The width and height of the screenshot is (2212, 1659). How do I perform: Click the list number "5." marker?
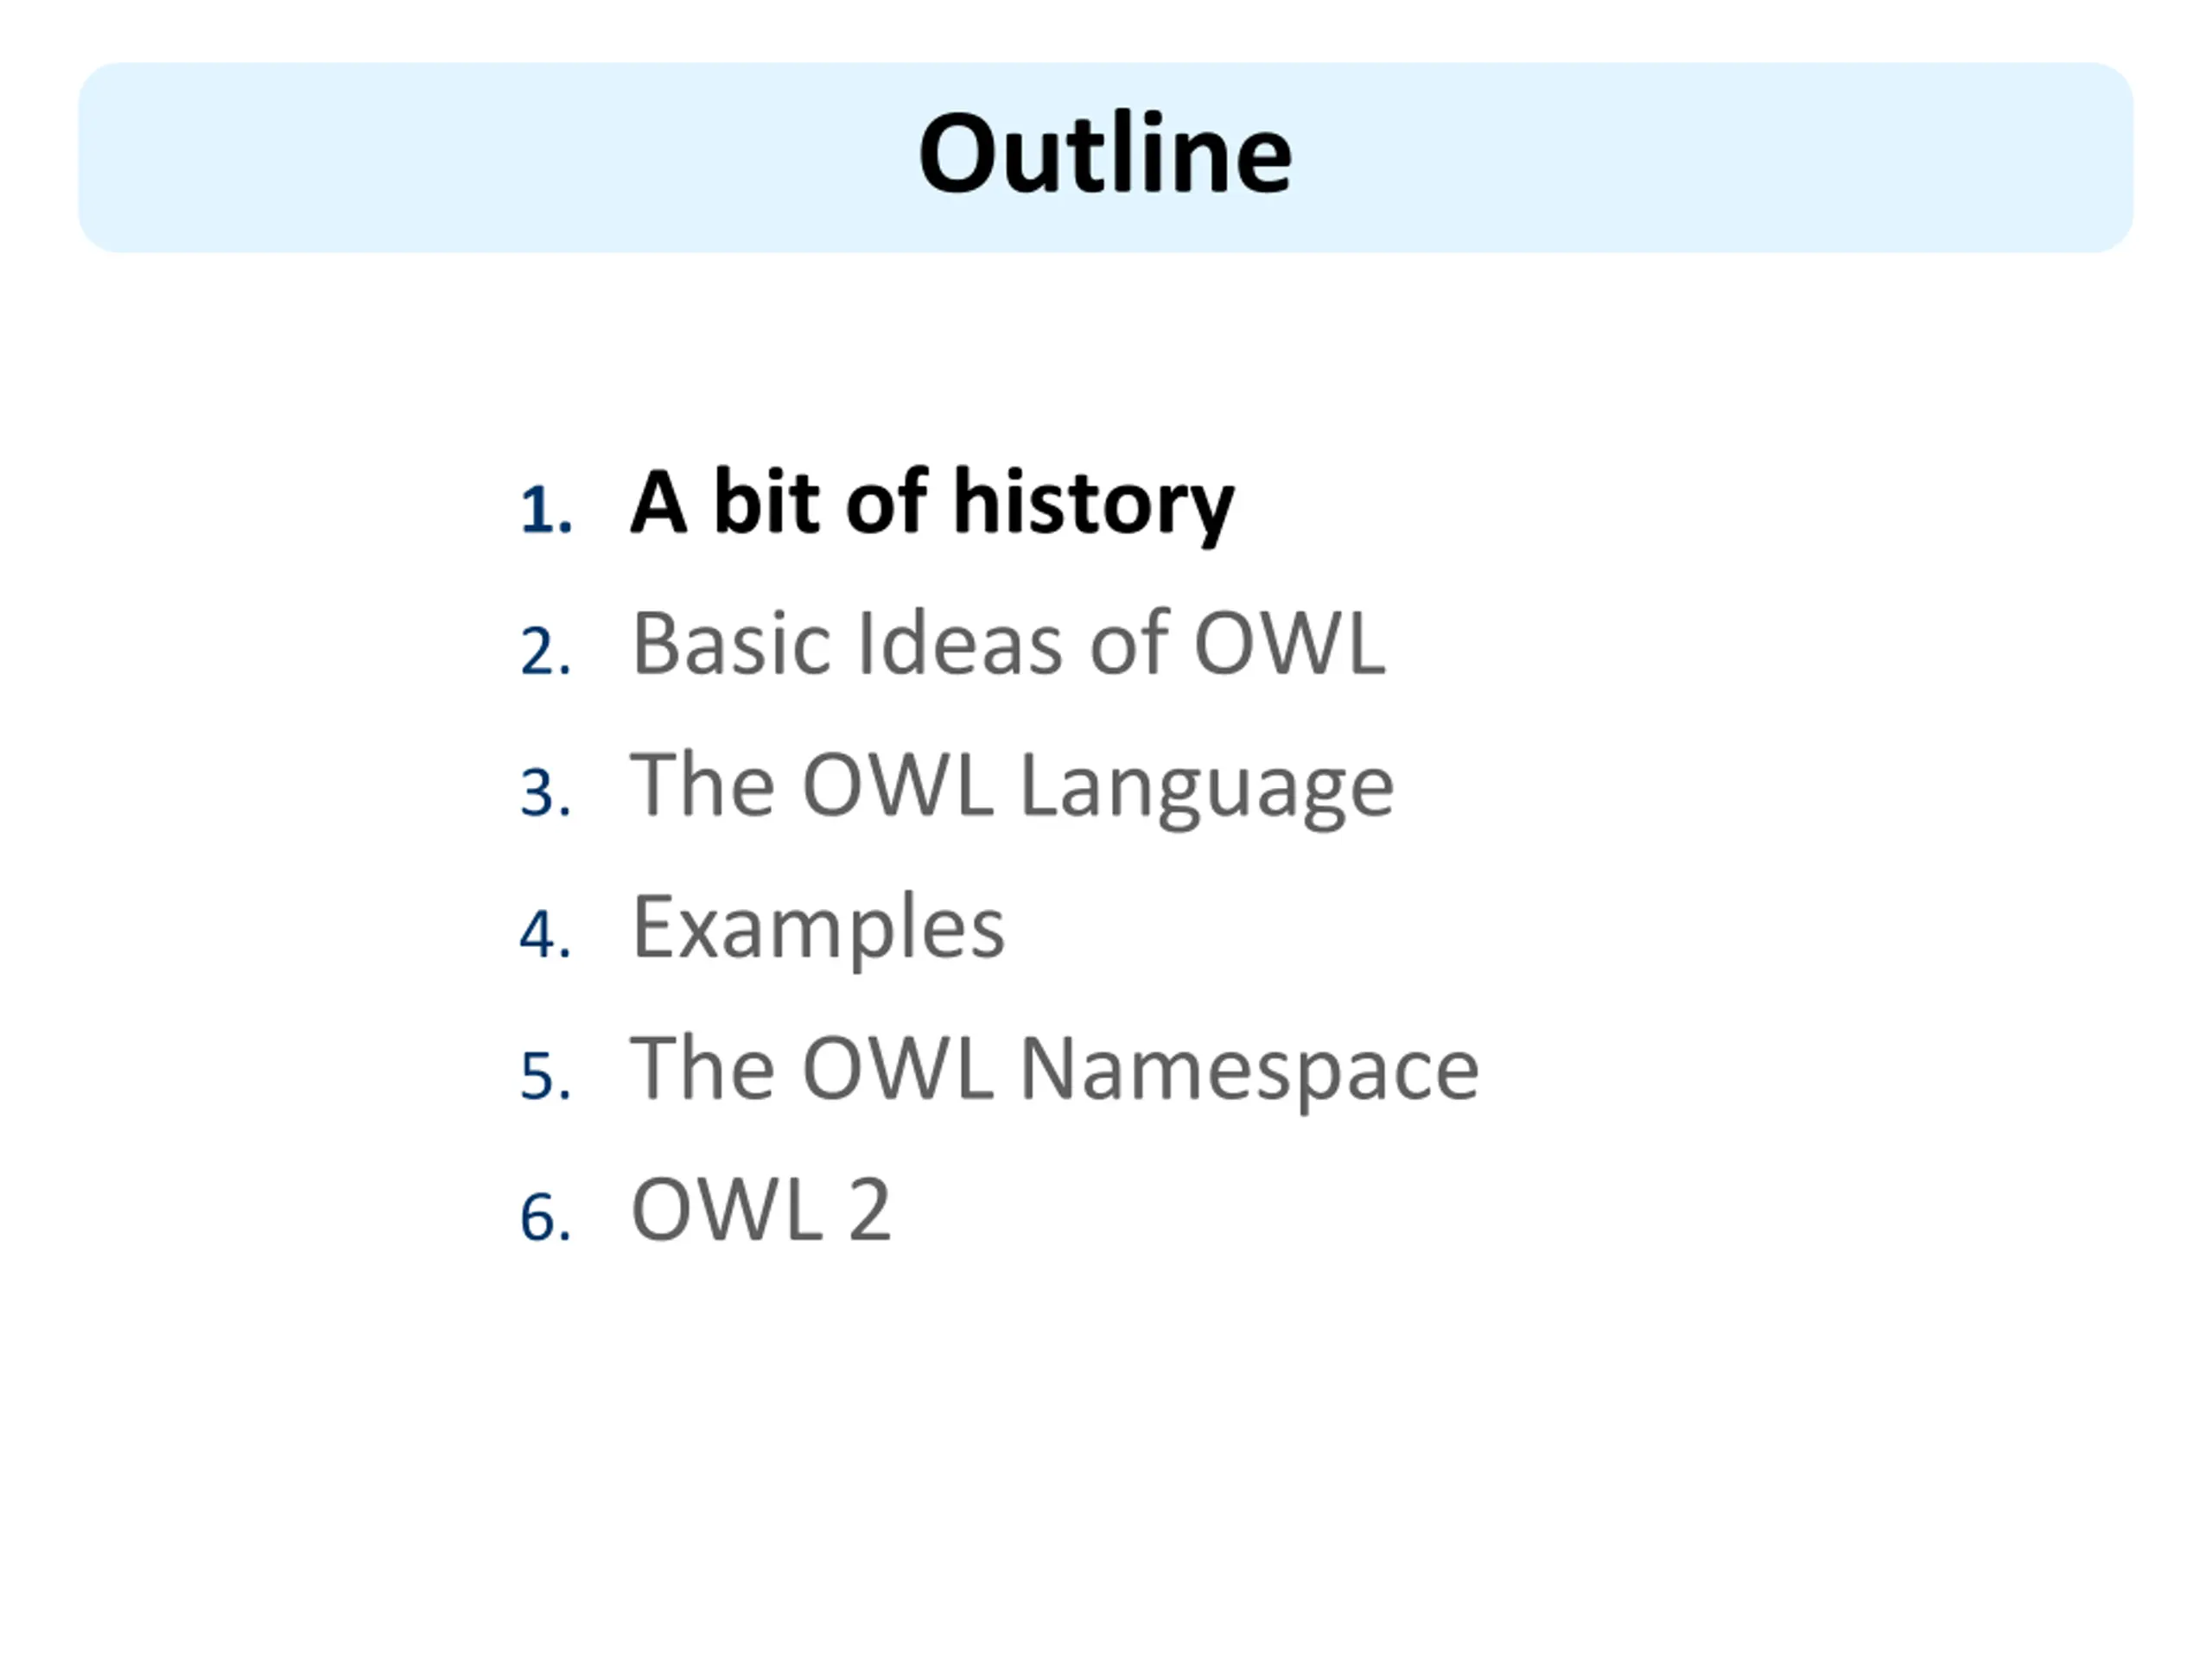pos(547,1078)
